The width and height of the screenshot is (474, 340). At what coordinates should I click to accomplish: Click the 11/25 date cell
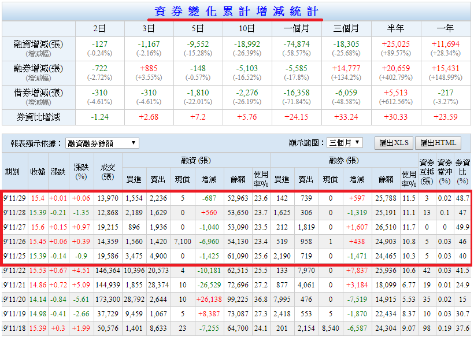click(14, 256)
